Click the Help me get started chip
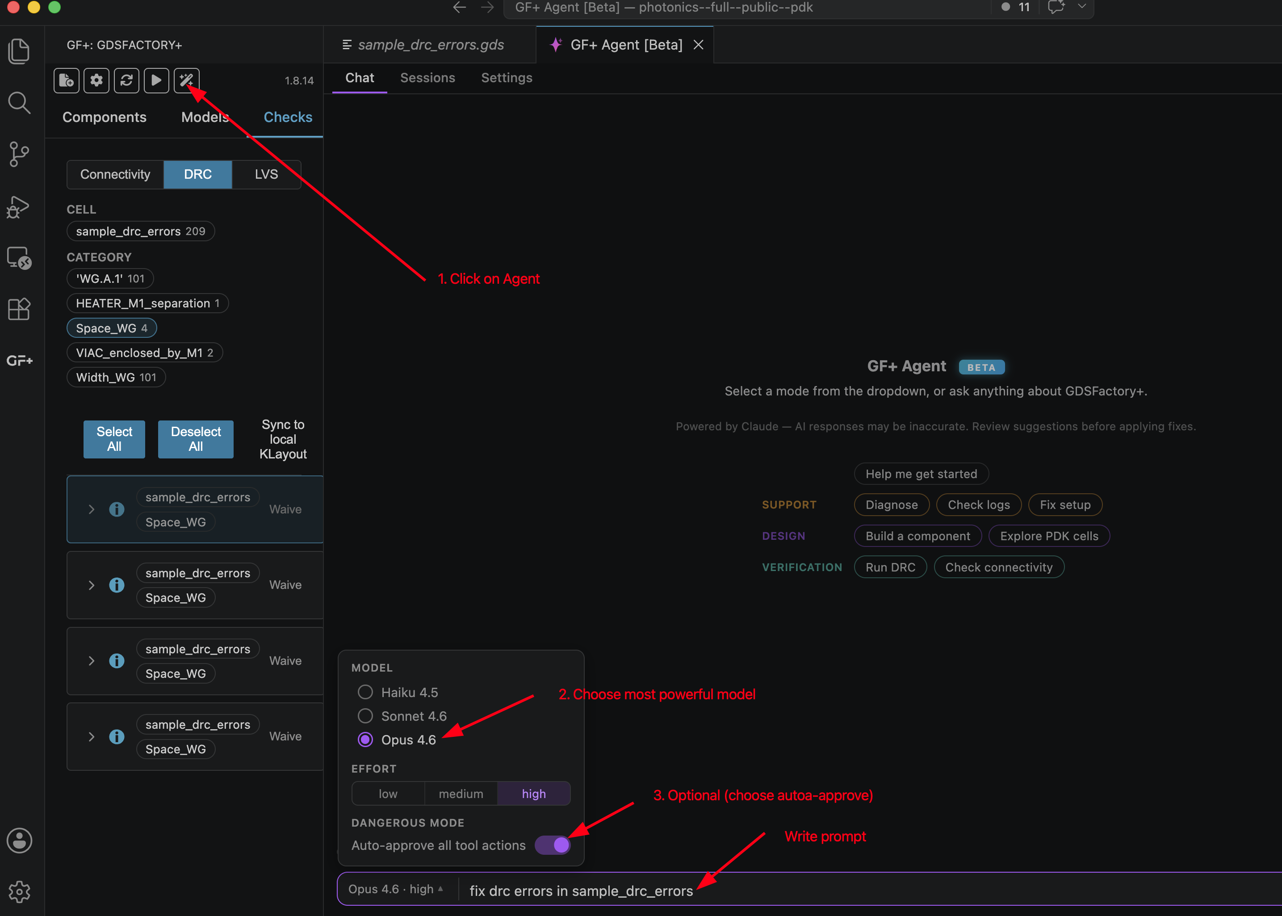This screenshot has height=916, width=1282. [x=921, y=474]
